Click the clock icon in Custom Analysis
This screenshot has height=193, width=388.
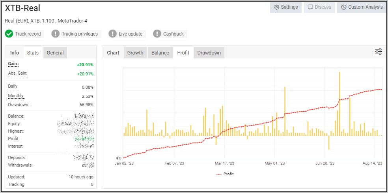click(344, 7)
